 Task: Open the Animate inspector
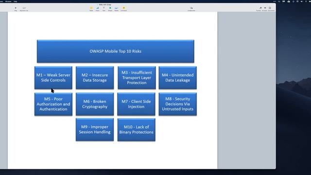(264, 9)
